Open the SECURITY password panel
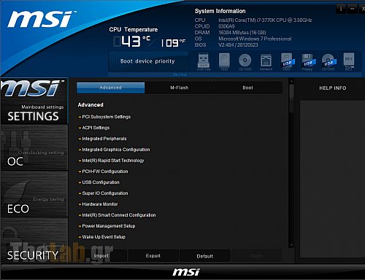 point(34,240)
